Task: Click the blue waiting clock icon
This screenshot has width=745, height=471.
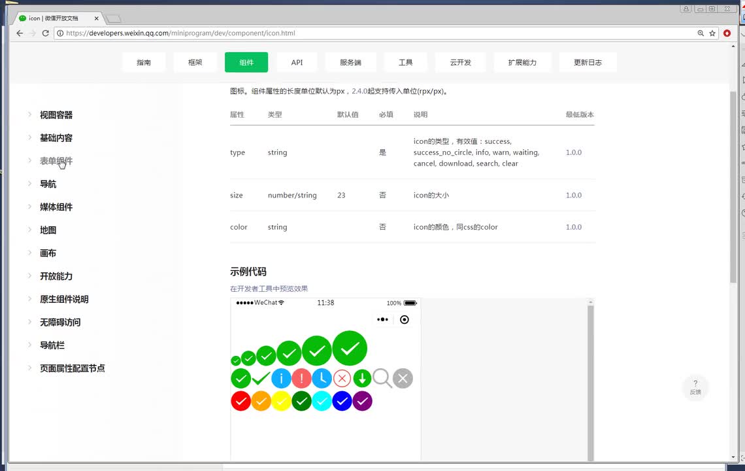Action: pyautogui.click(x=322, y=379)
